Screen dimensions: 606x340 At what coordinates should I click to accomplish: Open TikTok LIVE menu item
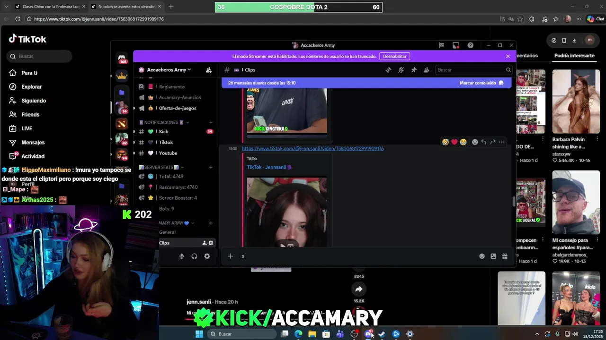point(27,128)
